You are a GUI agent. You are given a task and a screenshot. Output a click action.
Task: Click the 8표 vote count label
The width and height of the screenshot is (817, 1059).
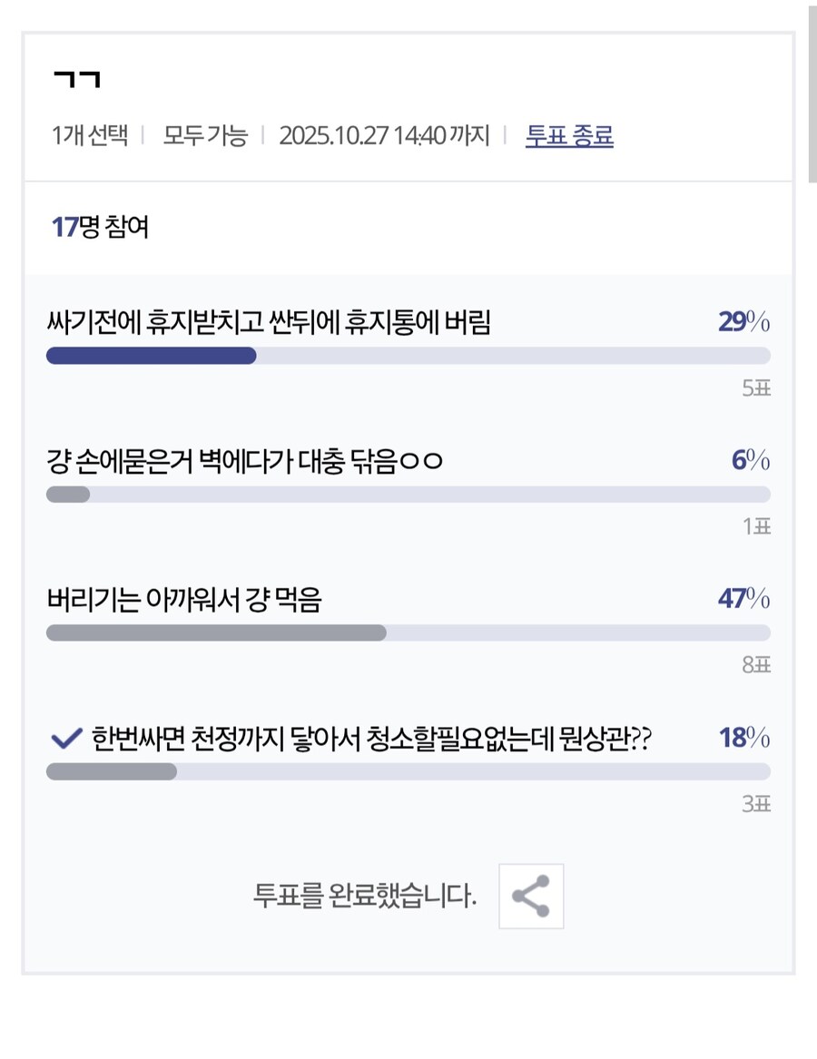coord(755,665)
